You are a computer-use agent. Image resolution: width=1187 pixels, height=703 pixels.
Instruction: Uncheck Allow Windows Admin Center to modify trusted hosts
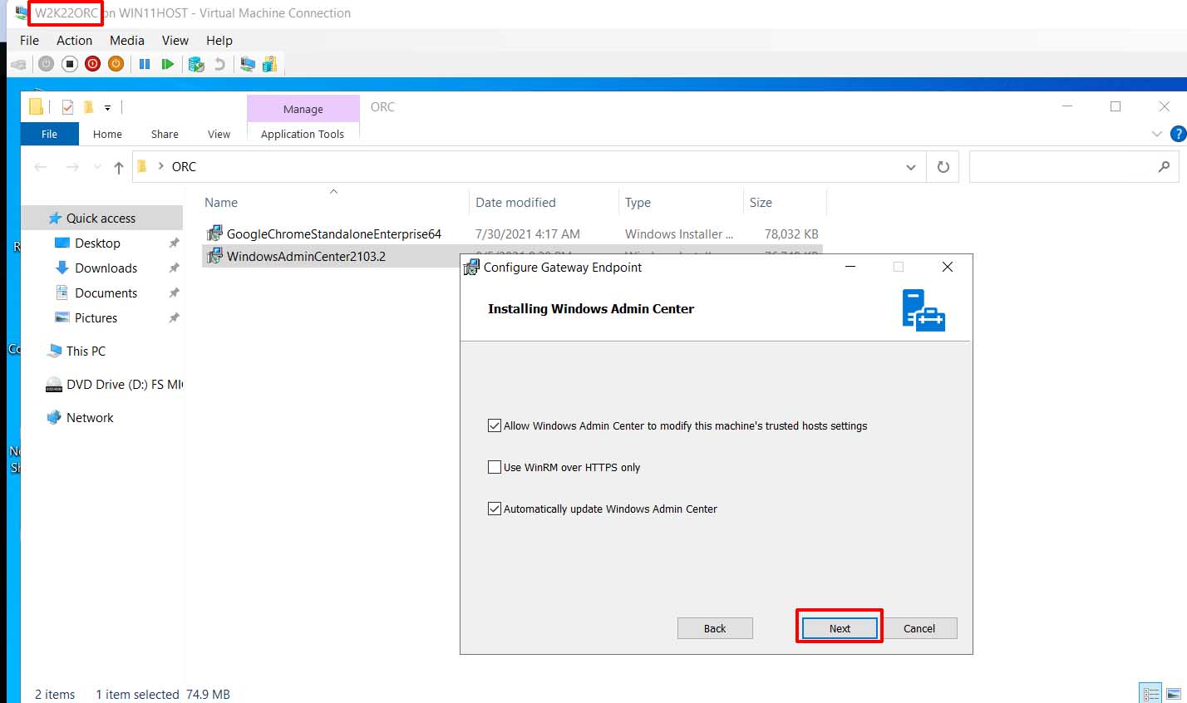[495, 425]
